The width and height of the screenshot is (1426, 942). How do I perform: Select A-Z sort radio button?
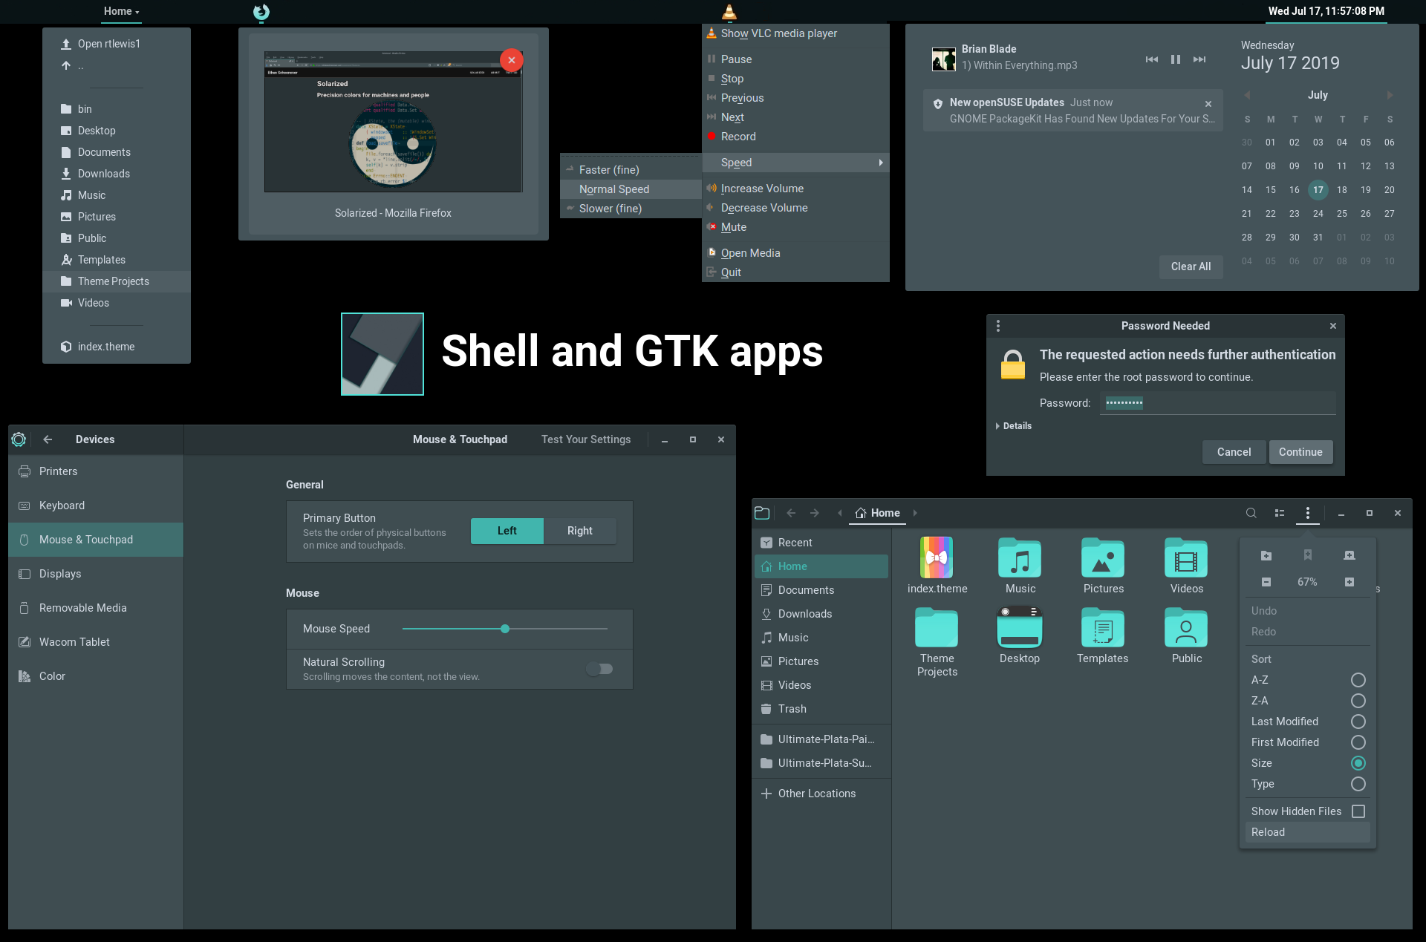(1358, 680)
